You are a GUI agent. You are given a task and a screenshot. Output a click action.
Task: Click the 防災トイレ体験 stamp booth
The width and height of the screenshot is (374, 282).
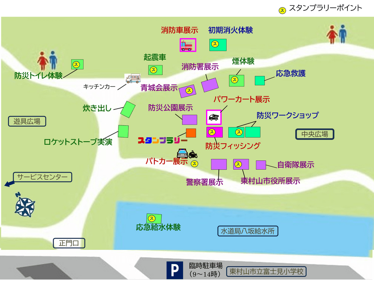77,64
